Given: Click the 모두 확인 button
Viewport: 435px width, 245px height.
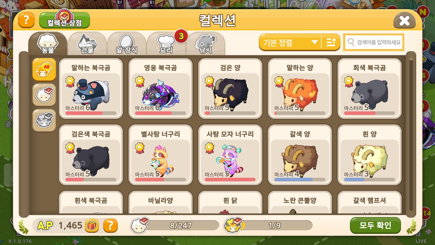Looking at the screenshot, I should coord(375,225).
